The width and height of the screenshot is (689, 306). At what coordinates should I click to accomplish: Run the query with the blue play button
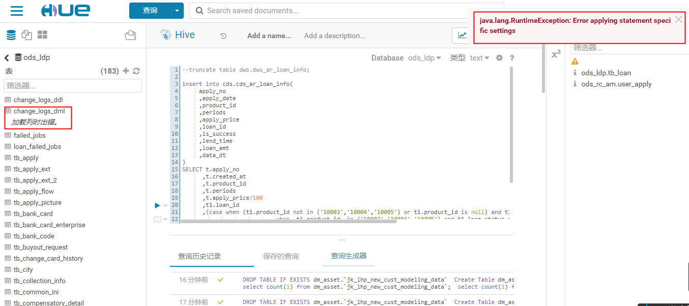coord(157,205)
